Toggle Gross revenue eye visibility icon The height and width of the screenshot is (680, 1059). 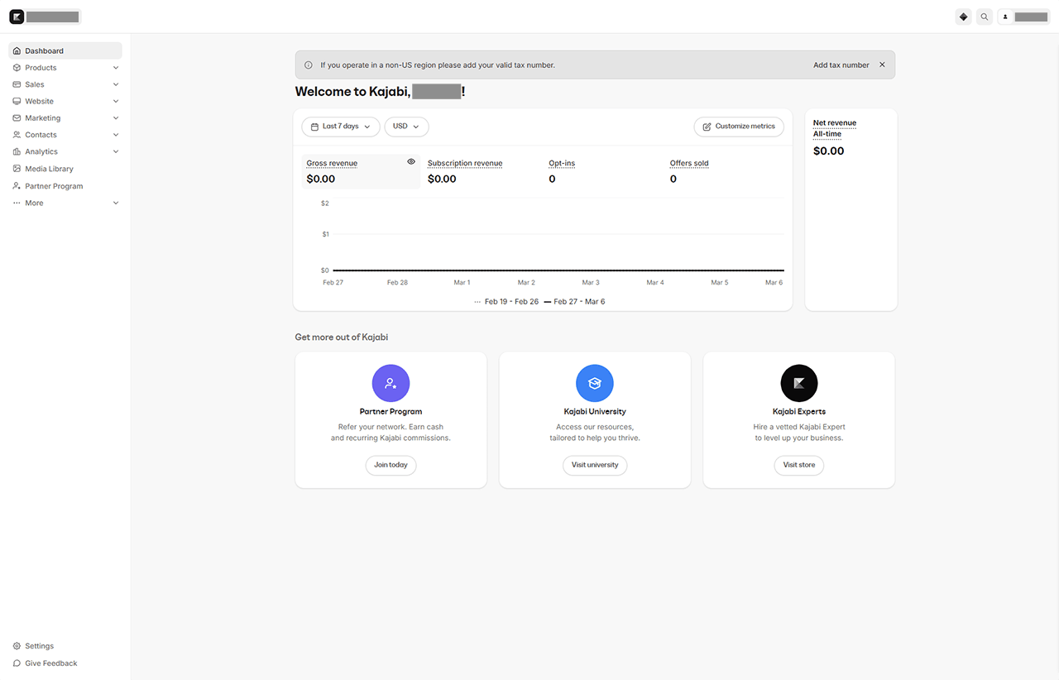(x=411, y=162)
